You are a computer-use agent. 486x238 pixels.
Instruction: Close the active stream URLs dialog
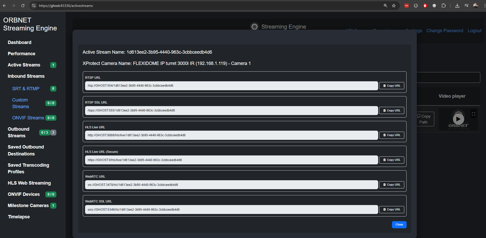pos(399,224)
